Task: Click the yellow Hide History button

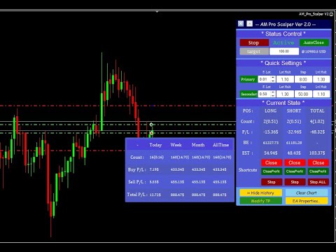Action: click(261, 192)
